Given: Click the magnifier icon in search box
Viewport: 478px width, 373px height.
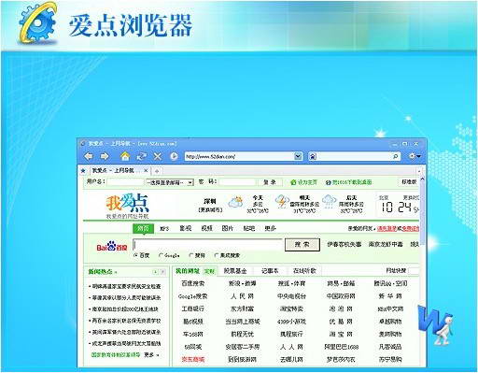Looking at the screenshot, I should 396,156.
